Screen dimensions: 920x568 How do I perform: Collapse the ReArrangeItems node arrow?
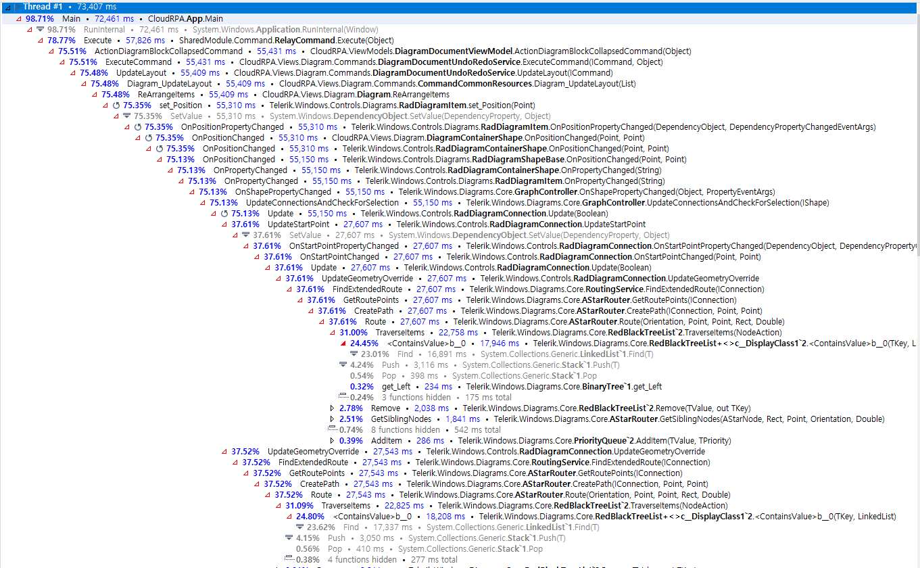click(x=95, y=94)
